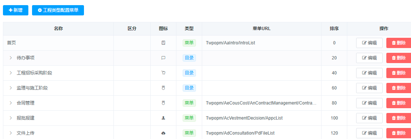Viewport: 411px width, 139px height.
Task: Edit the 工程招标采购阶段 entry
Action: pos(369,73)
